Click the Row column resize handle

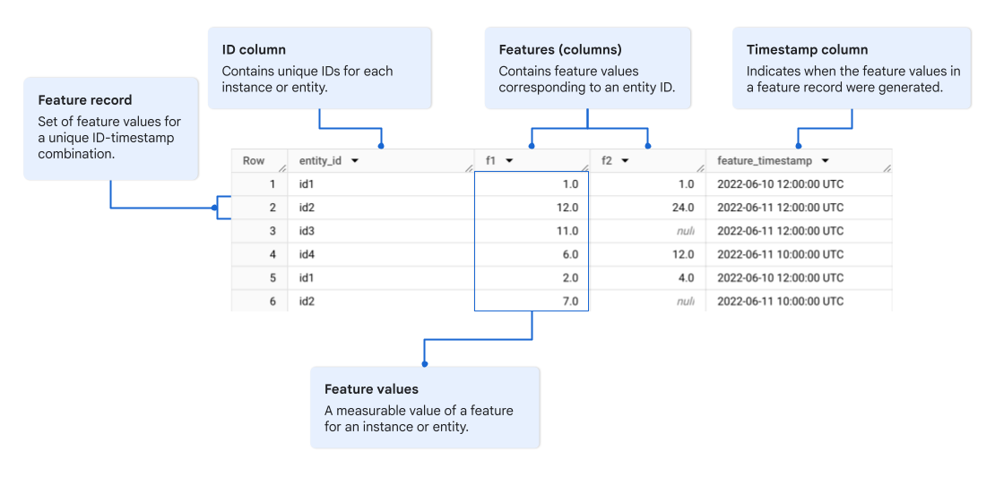point(282,167)
